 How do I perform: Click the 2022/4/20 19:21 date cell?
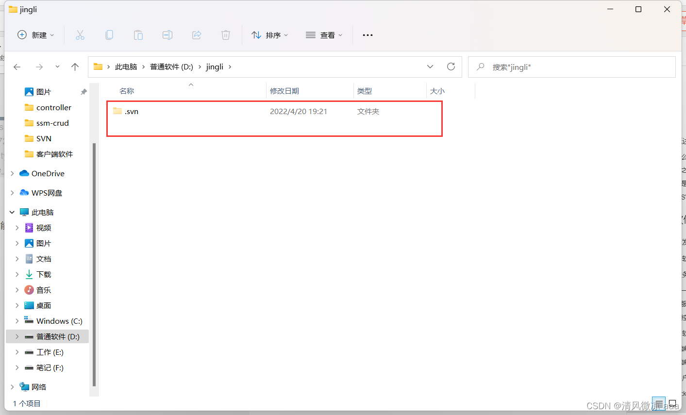pyautogui.click(x=299, y=111)
